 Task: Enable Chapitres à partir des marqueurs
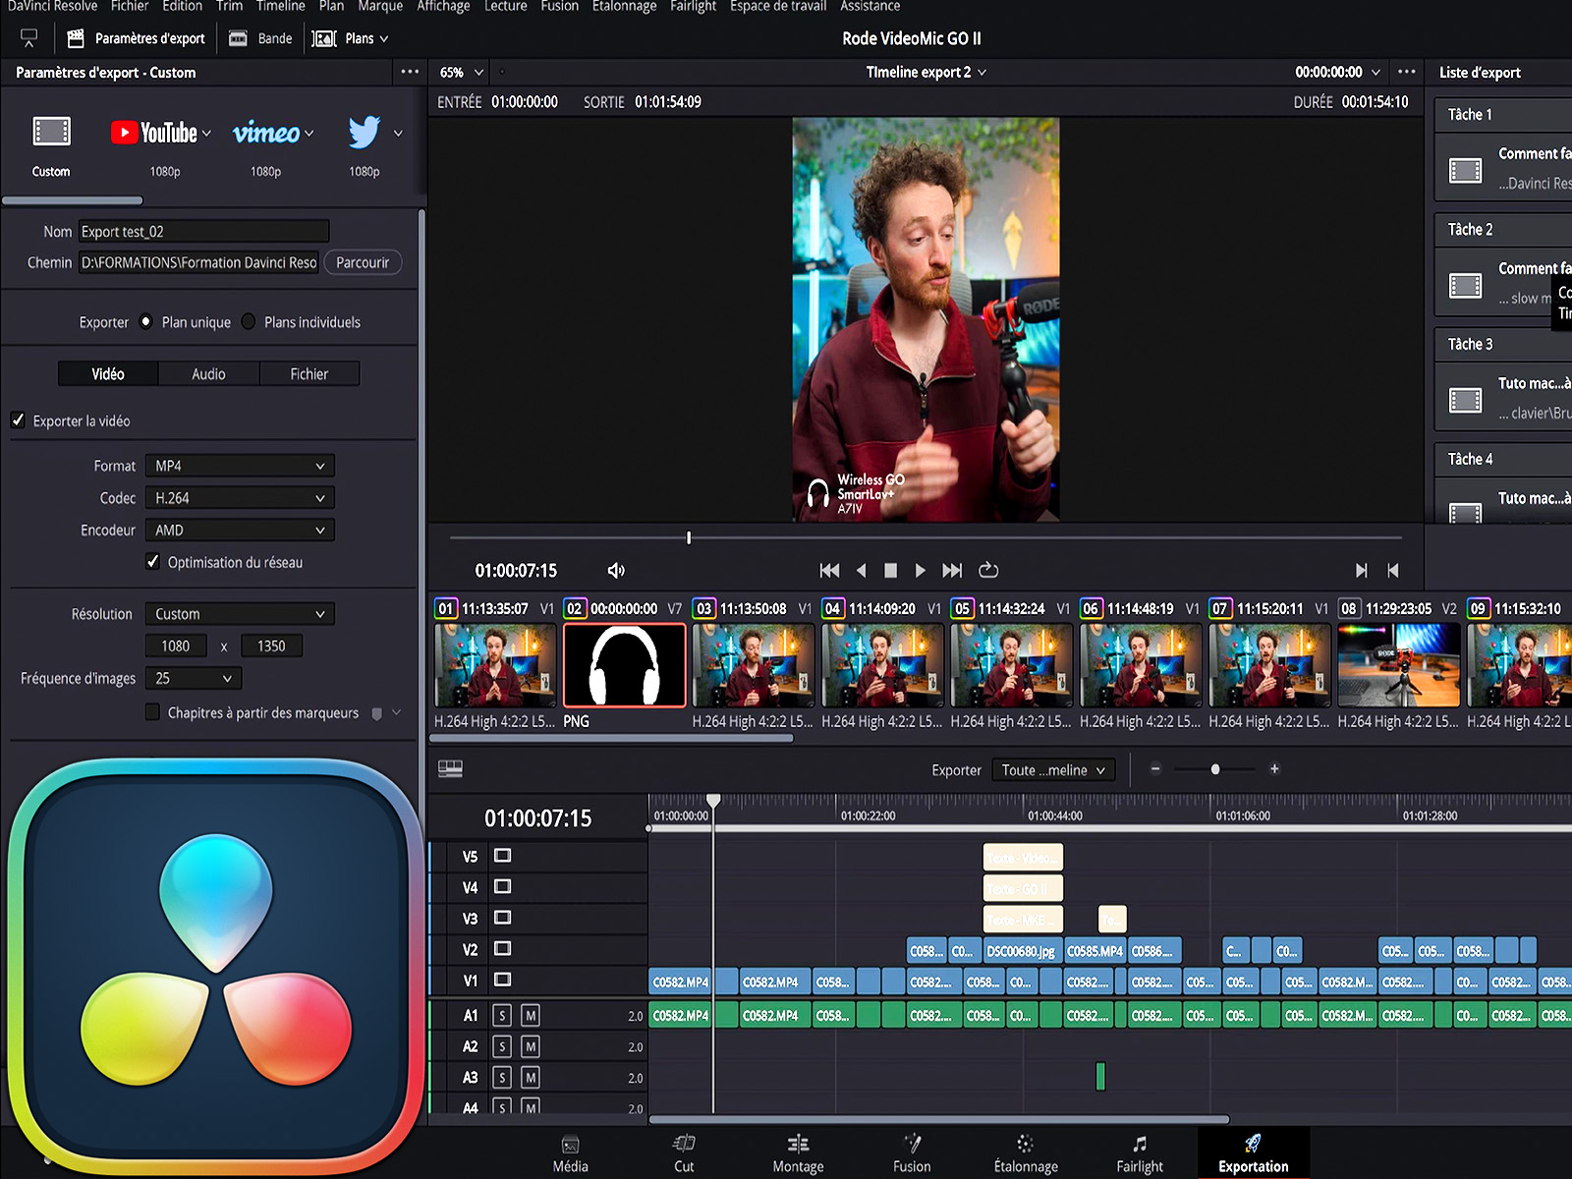tap(152, 712)
